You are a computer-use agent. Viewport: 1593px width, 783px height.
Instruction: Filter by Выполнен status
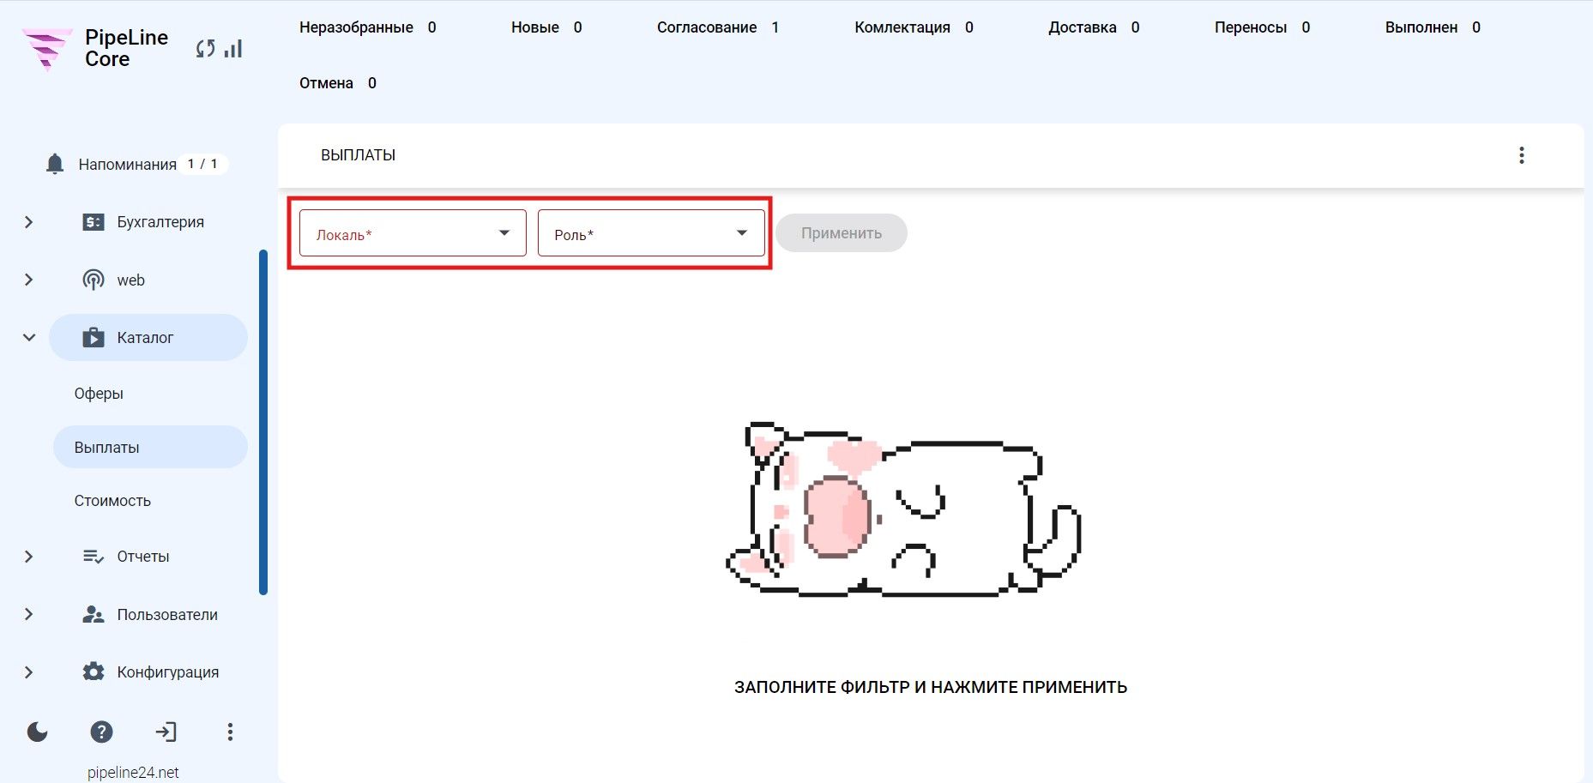point(1433,27)
